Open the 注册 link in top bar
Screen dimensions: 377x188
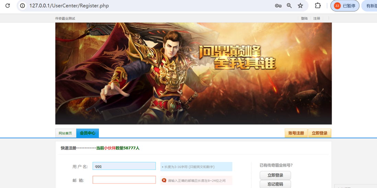[317, 18]
